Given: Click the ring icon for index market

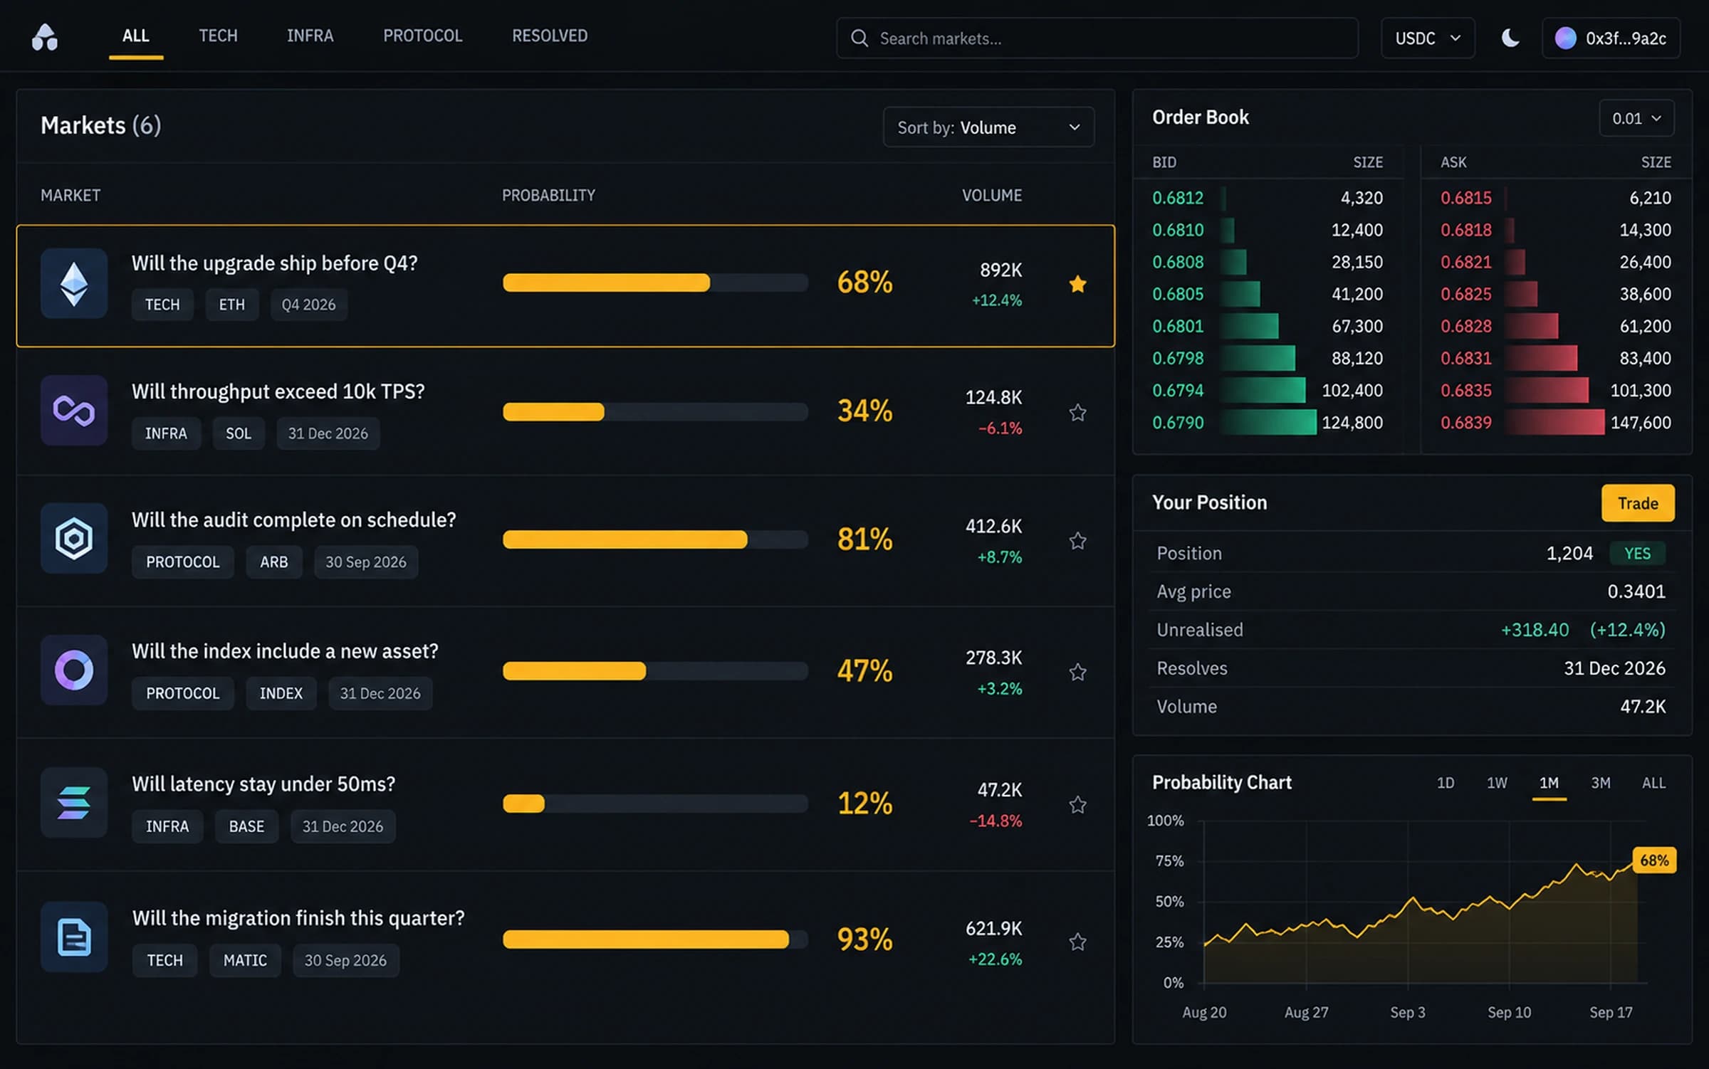Looking at the screenshot, I should point(74,670).
